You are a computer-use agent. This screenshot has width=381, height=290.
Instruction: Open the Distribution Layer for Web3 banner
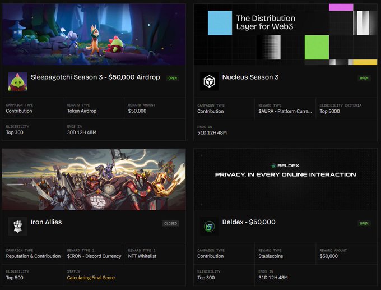tap(285, 34)
